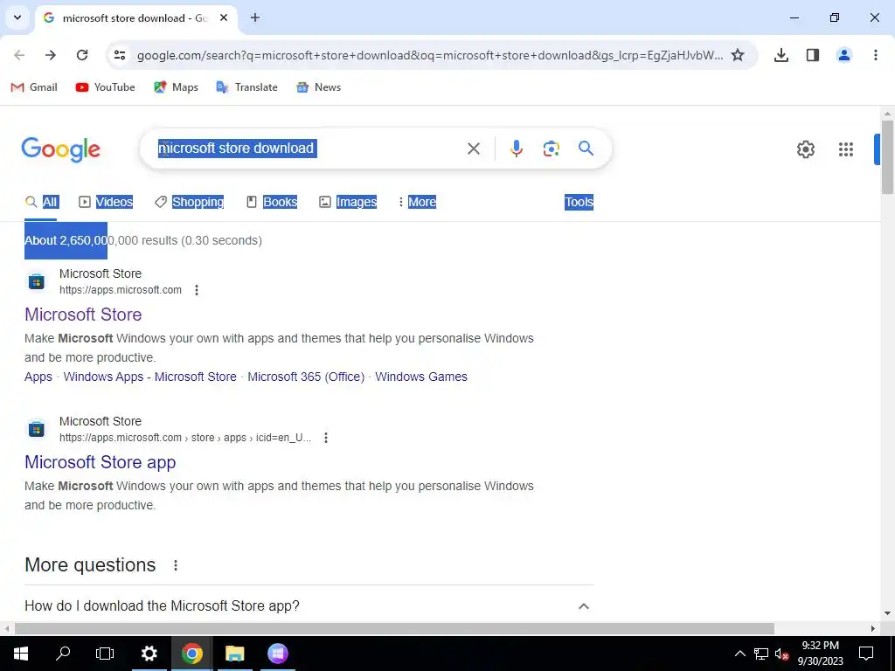Toggle the Chrome side panel
This screenshot has width=895, height=671.
(x=812, y=55)
